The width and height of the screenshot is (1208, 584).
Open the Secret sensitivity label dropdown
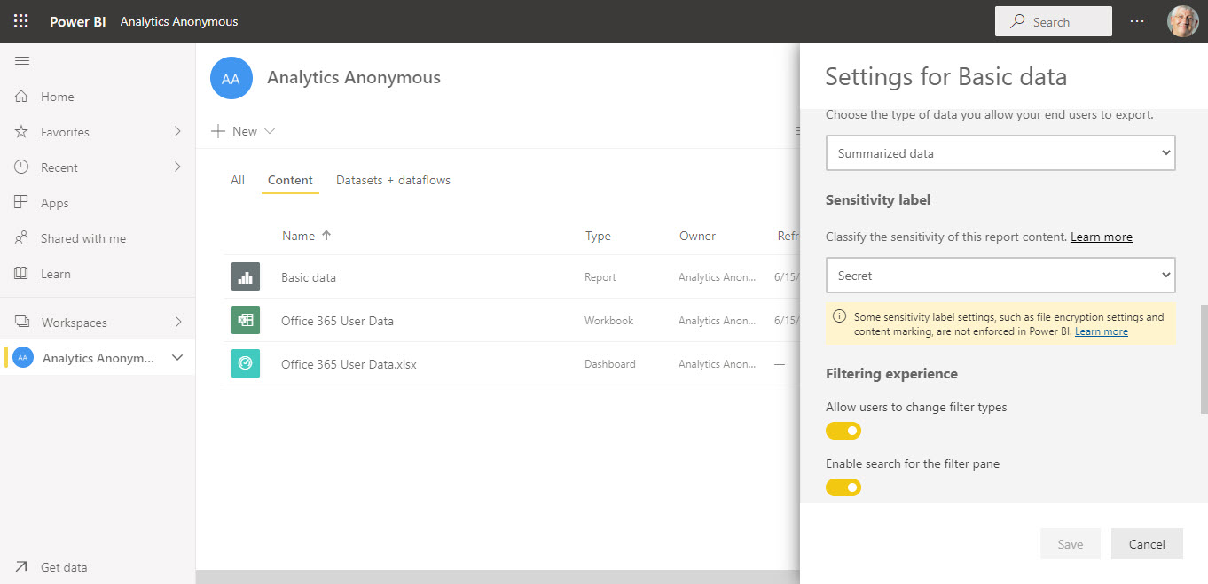1000,276
